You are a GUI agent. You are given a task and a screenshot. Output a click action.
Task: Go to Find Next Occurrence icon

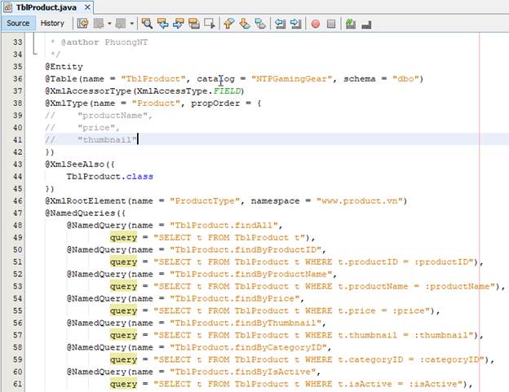[x=178, y=24]
